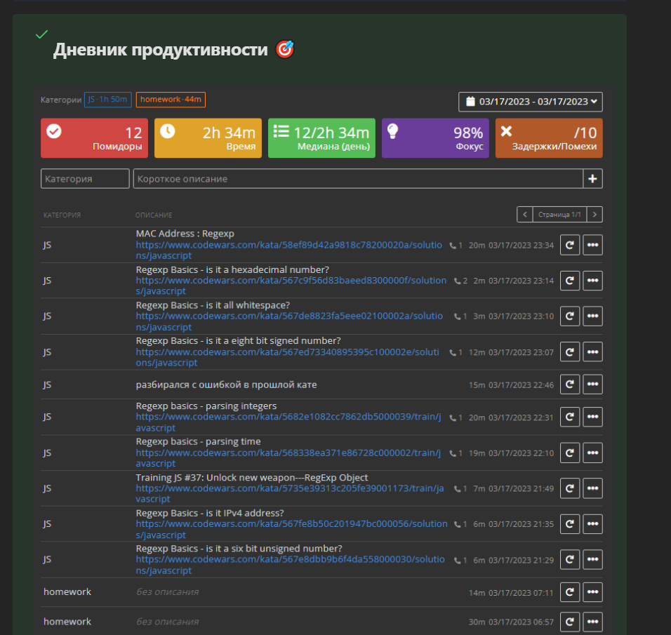Click the Короткое описание text field
Screen dimensions: 671x635
pyautogui.click(x=358, y=179)
